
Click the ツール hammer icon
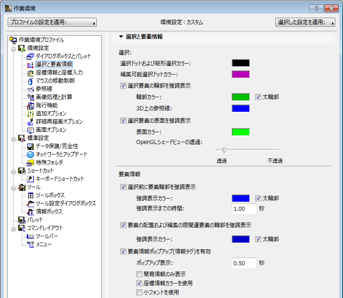pyautogui.click(x=21, y=187)
